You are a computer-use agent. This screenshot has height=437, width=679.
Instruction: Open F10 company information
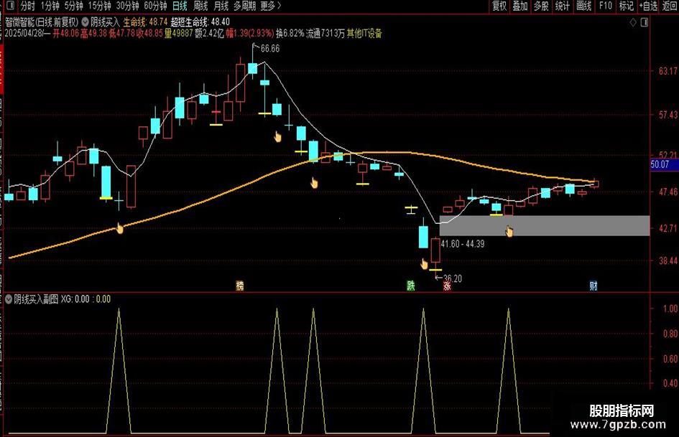click(x=605, y=6)
